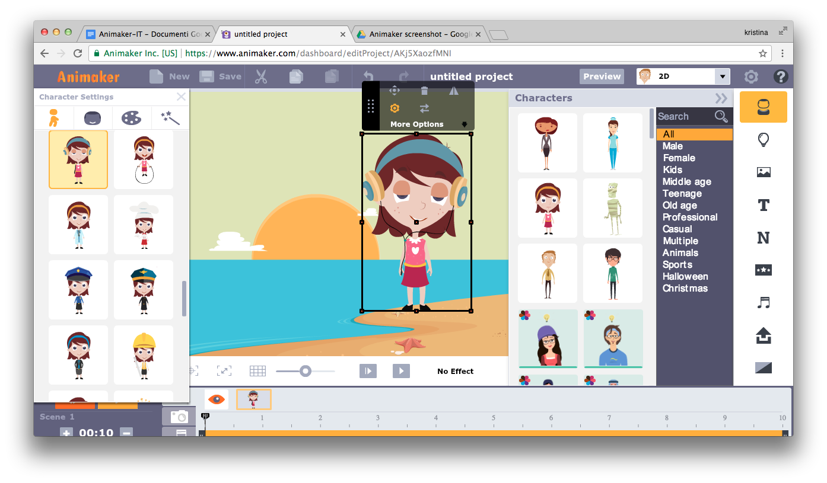The height and width of the screenshot is (483, 827).
Task: Open the Transitions sidebar icon
Action: coord(764,367)
